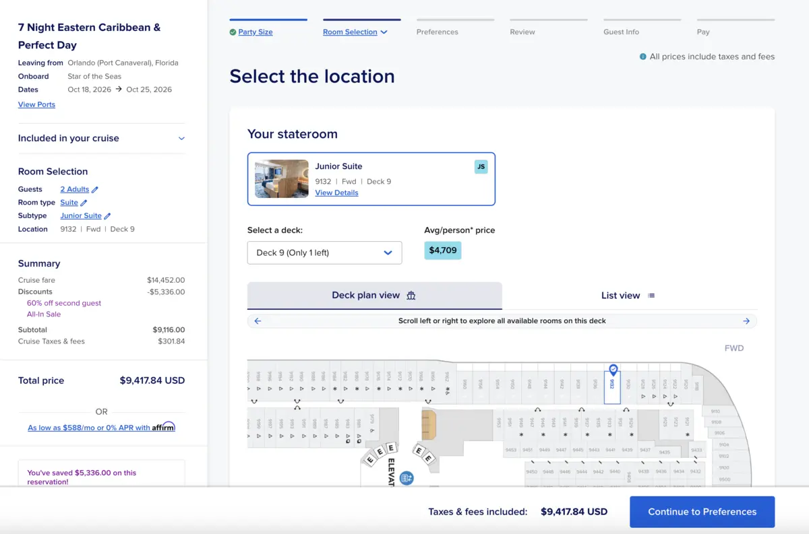Open the 'Select a deck' dropdown
Viewport: 809px width, 534px height.
pos(324,253)
